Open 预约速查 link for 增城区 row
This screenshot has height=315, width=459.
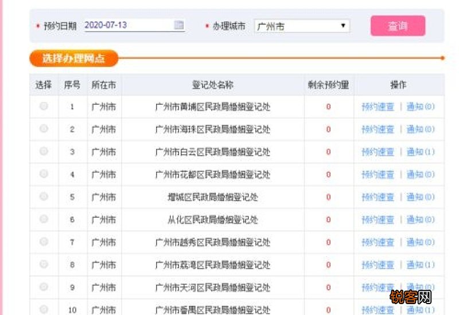[378, 197]
